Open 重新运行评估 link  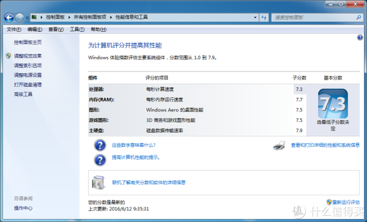pos(346,202)
